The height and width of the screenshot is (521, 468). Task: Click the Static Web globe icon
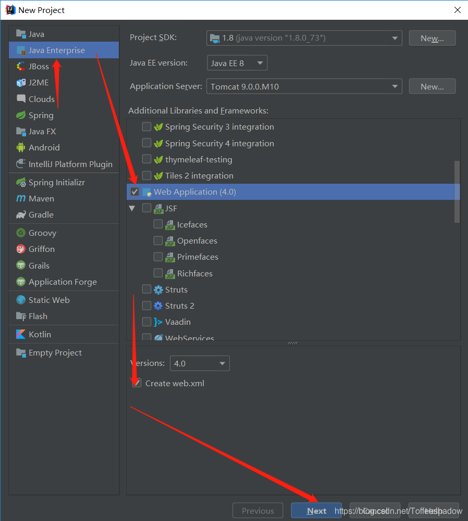(21, 300)
